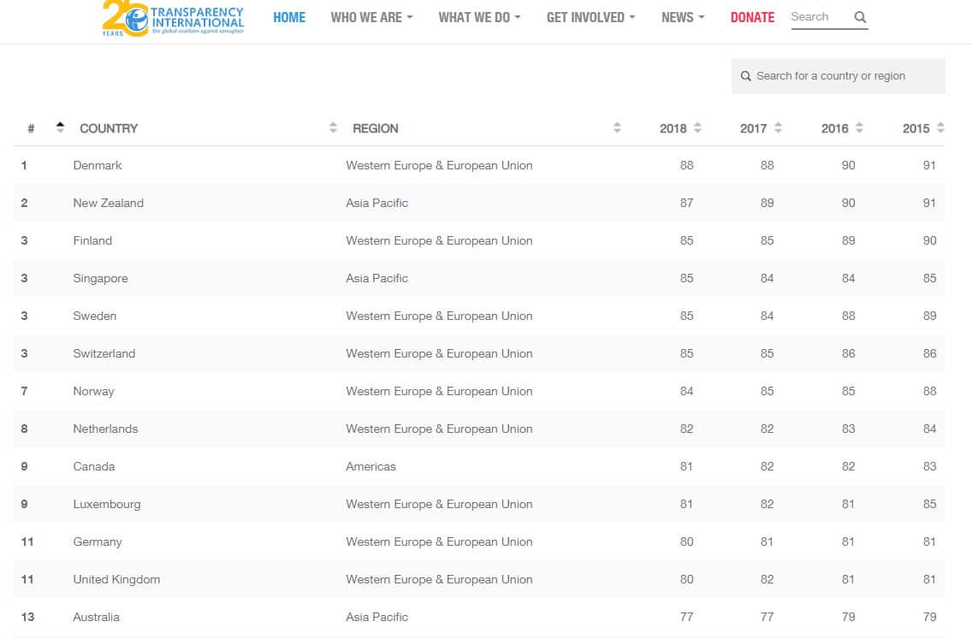This screenshot has width=972, height=639.
Task: Select the Canada country name
Action: pyautogui.click(x=93, y=467)
